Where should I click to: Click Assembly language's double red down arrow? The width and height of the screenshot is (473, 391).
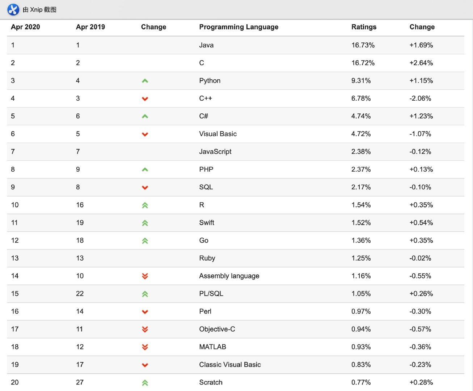(x=145, y=276)
